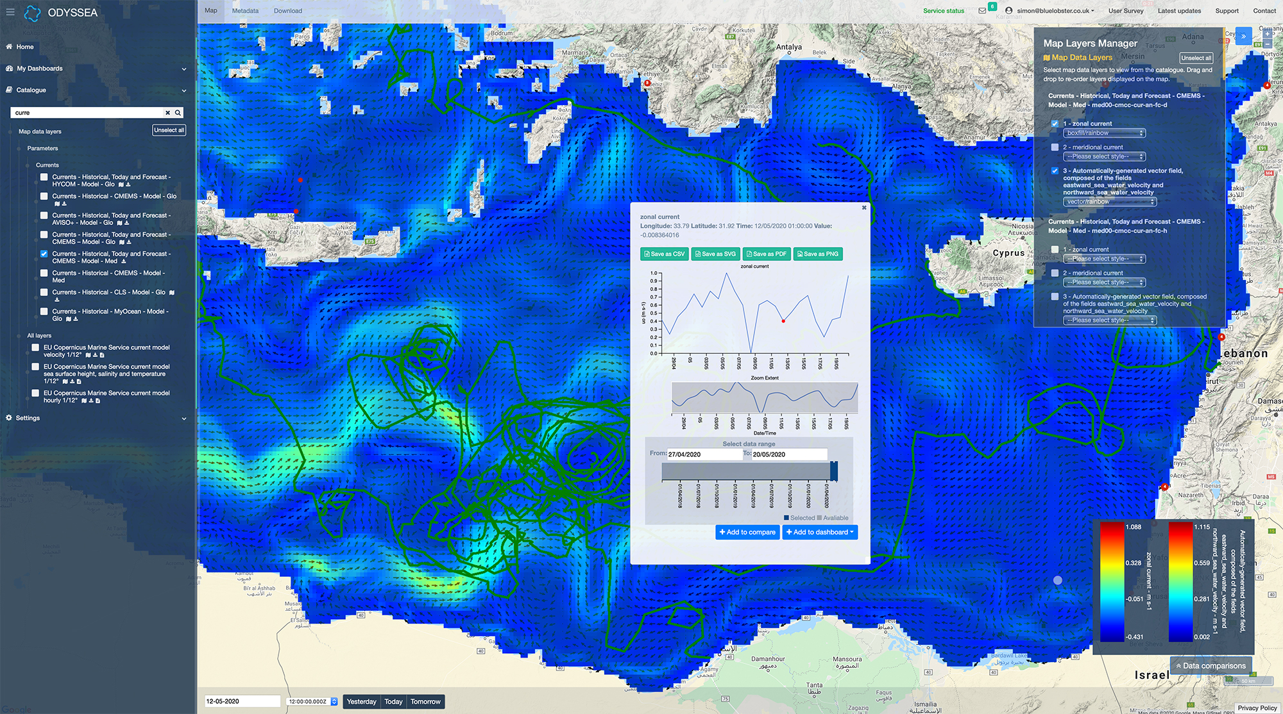
Task: Click the date field showing 12-05-2020
Action: click(x=242, y=701)
